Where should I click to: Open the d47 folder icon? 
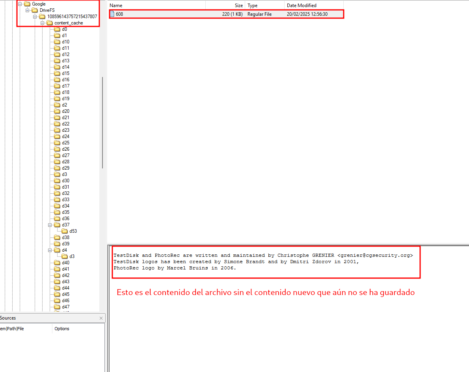click(x=57, y=307)
